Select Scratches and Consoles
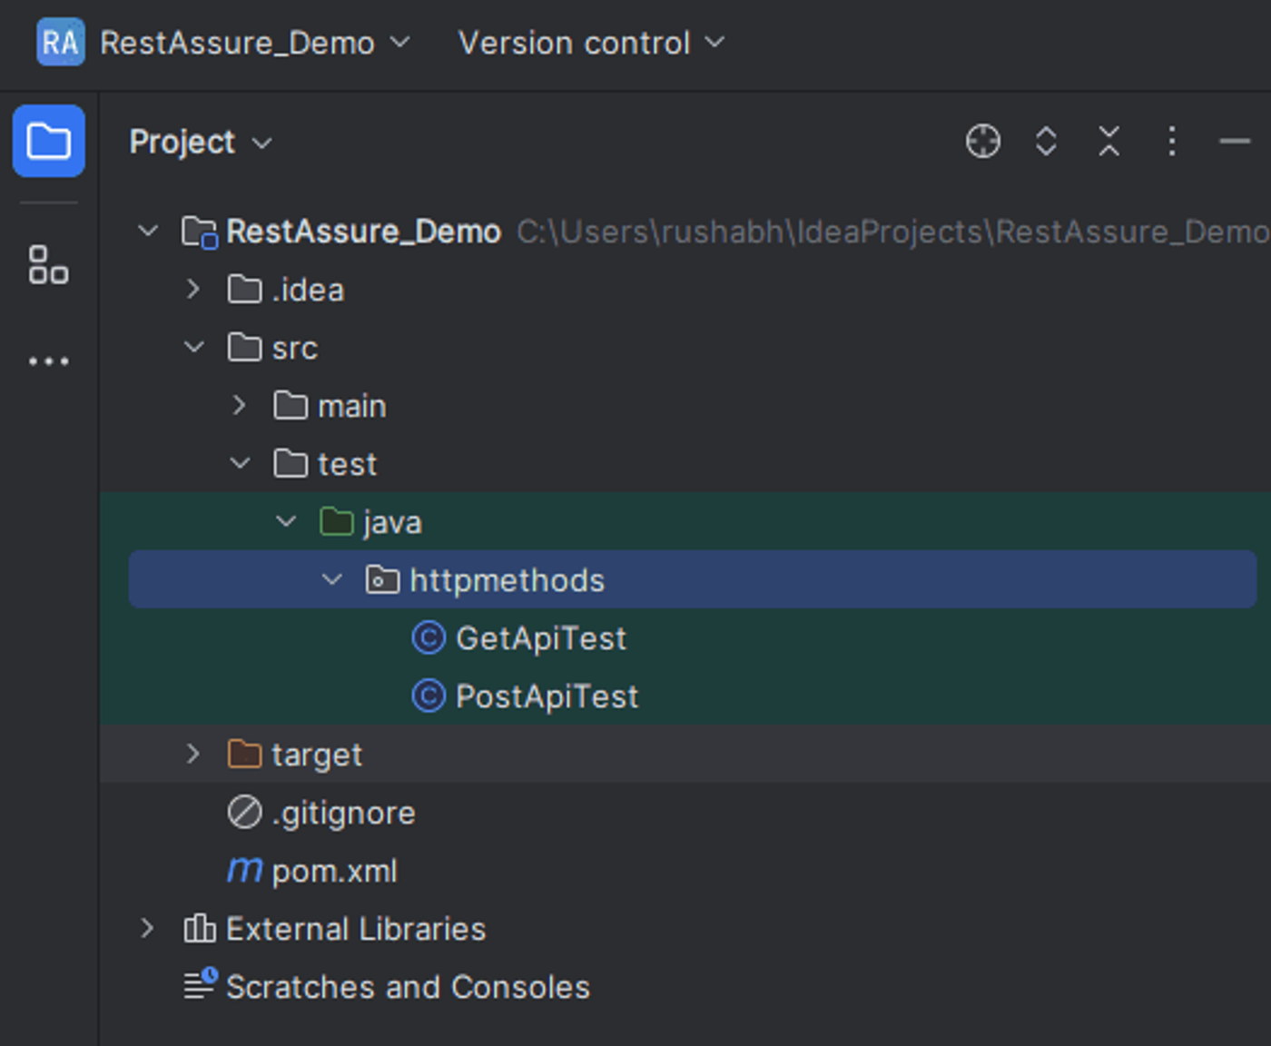The height and width of the screenshot is (1046, 1271). [x=409, y=987]
